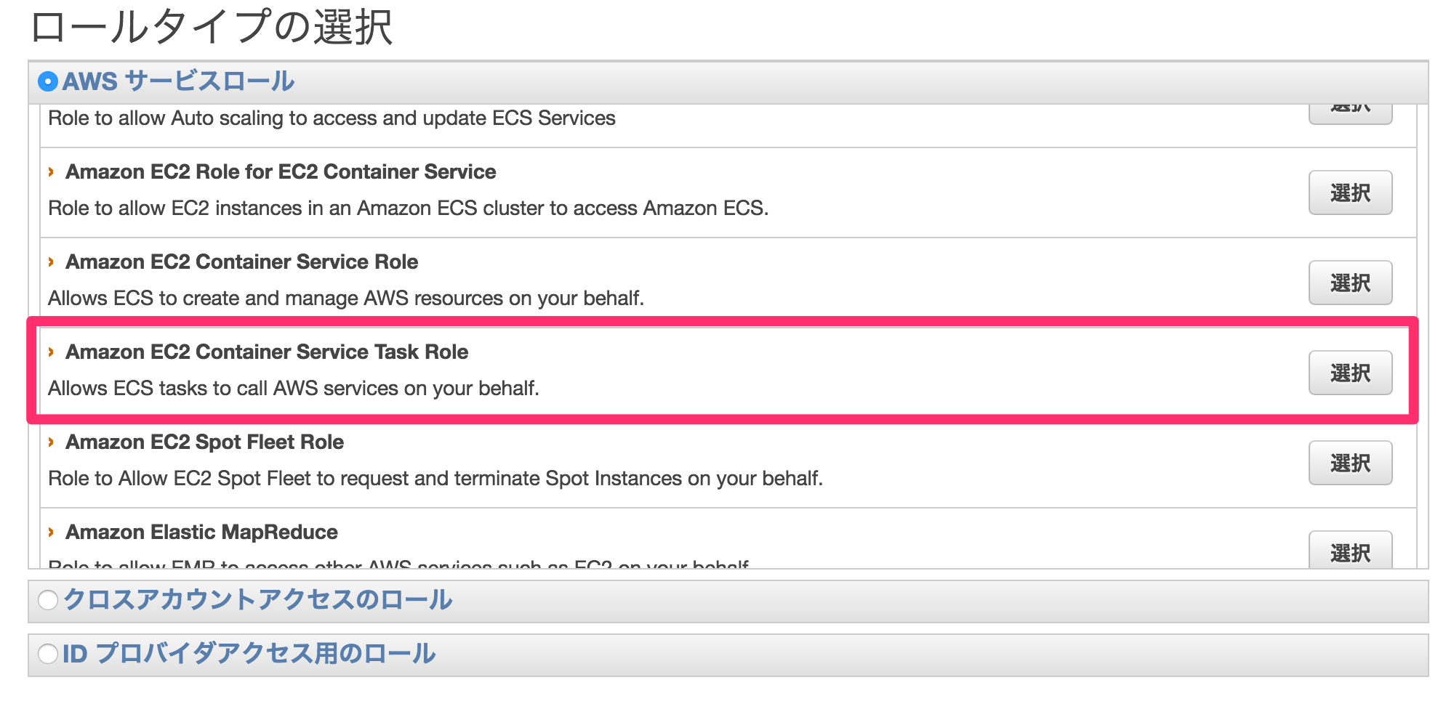Expand Amazon EC2 Container Service Task Role arrow
The image size is (1438, 709).
pos(51,352)
